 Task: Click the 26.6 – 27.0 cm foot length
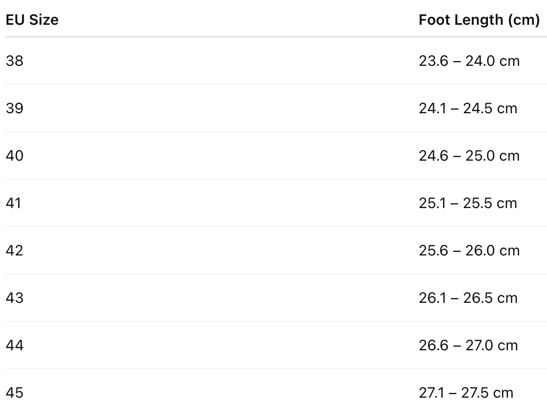click(x=469, y=346)
